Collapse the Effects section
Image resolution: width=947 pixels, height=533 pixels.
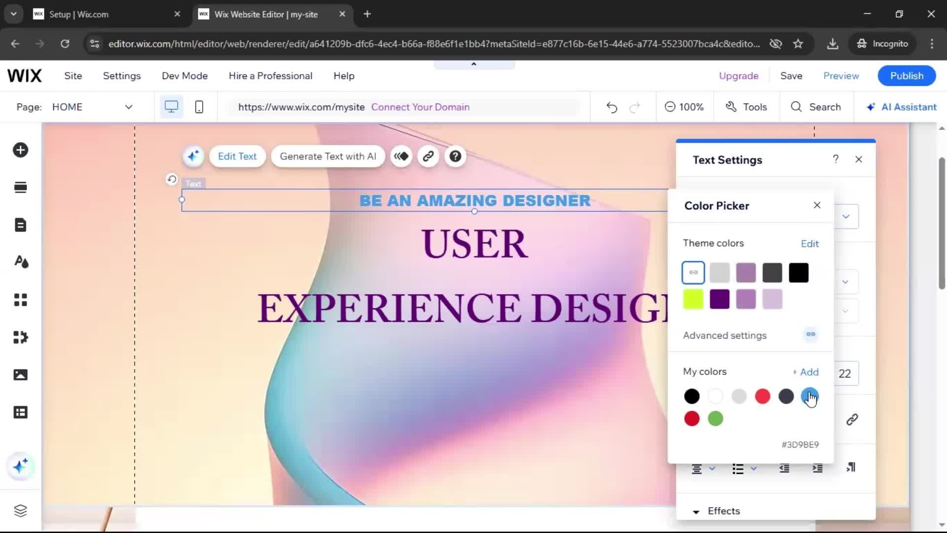tap(696, 512)
